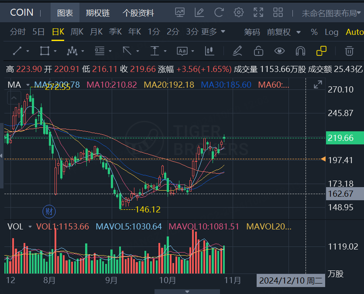Screen dimensions: 364x294
Task: Toggle drawing visibility with the eye icon
Action: pyautogui.click(x=279, y=51)
